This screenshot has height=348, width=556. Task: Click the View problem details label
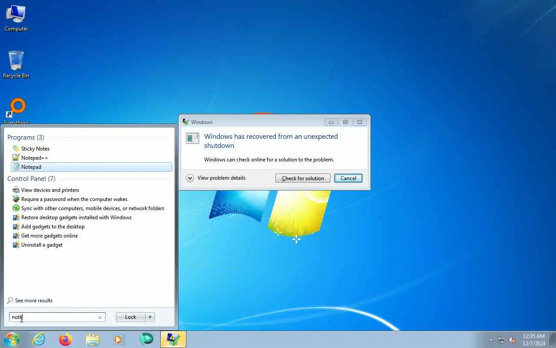222,178
